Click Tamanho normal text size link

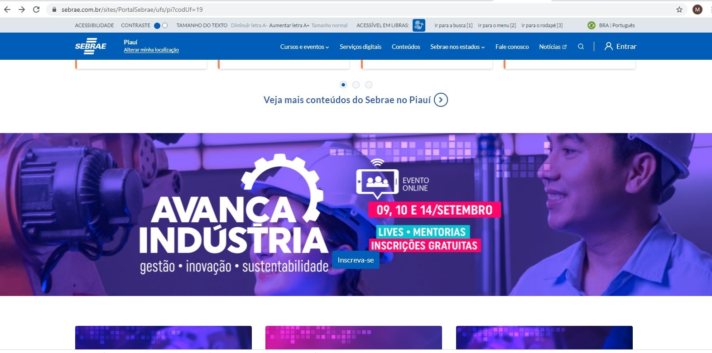coord(329,25)
